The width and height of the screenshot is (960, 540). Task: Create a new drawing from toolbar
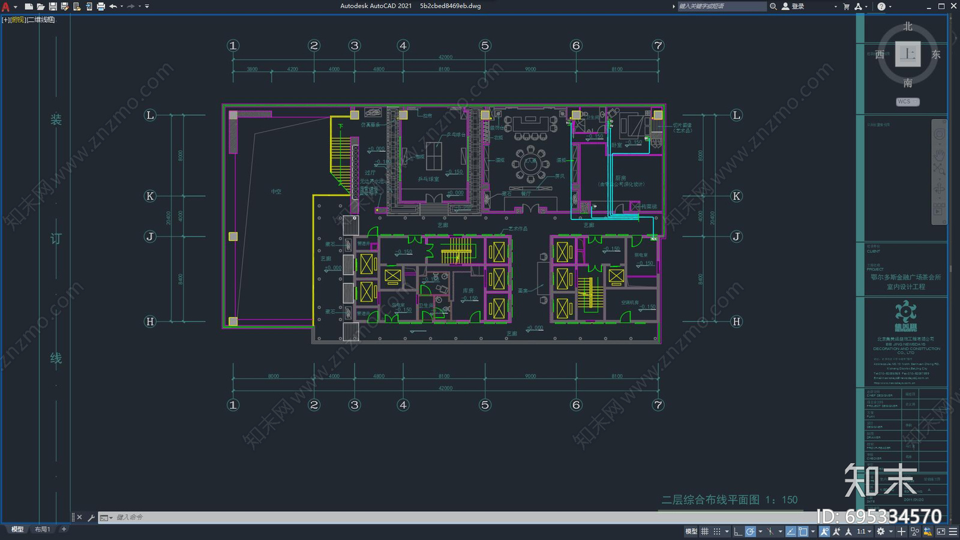pos(28,7)
